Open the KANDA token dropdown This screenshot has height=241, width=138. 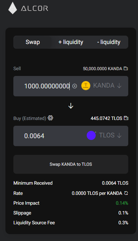click(x=107, y=85)
